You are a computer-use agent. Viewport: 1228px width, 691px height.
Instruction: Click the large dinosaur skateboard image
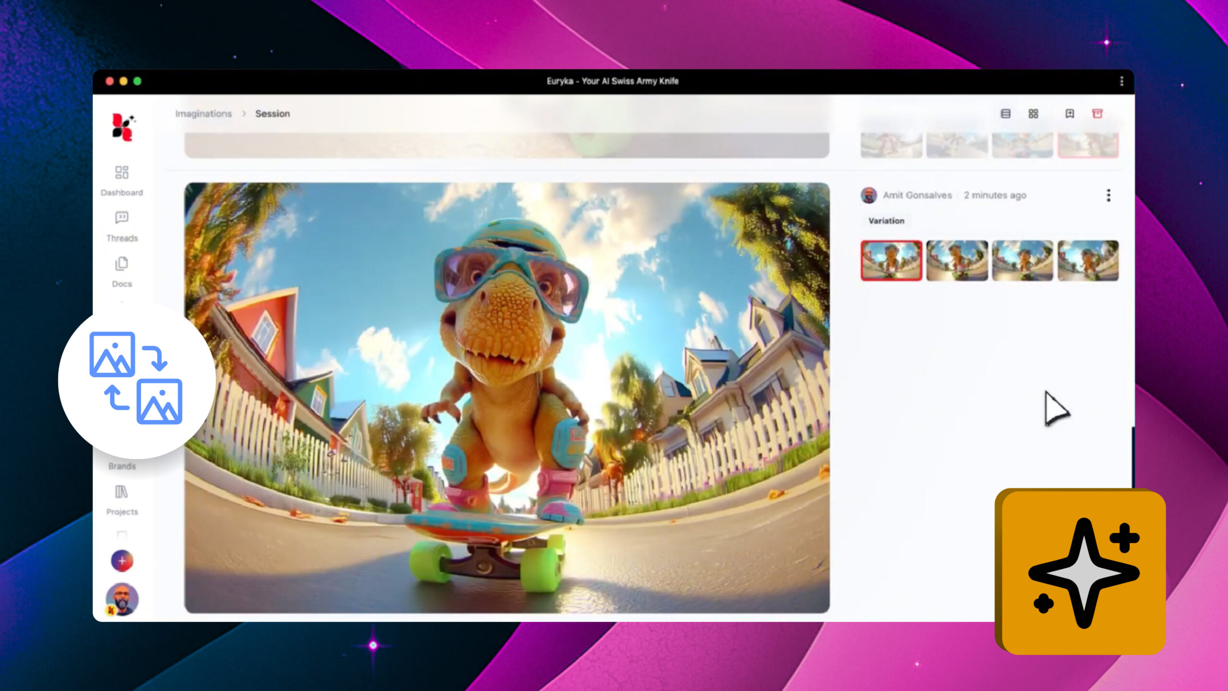pos(507,397)
